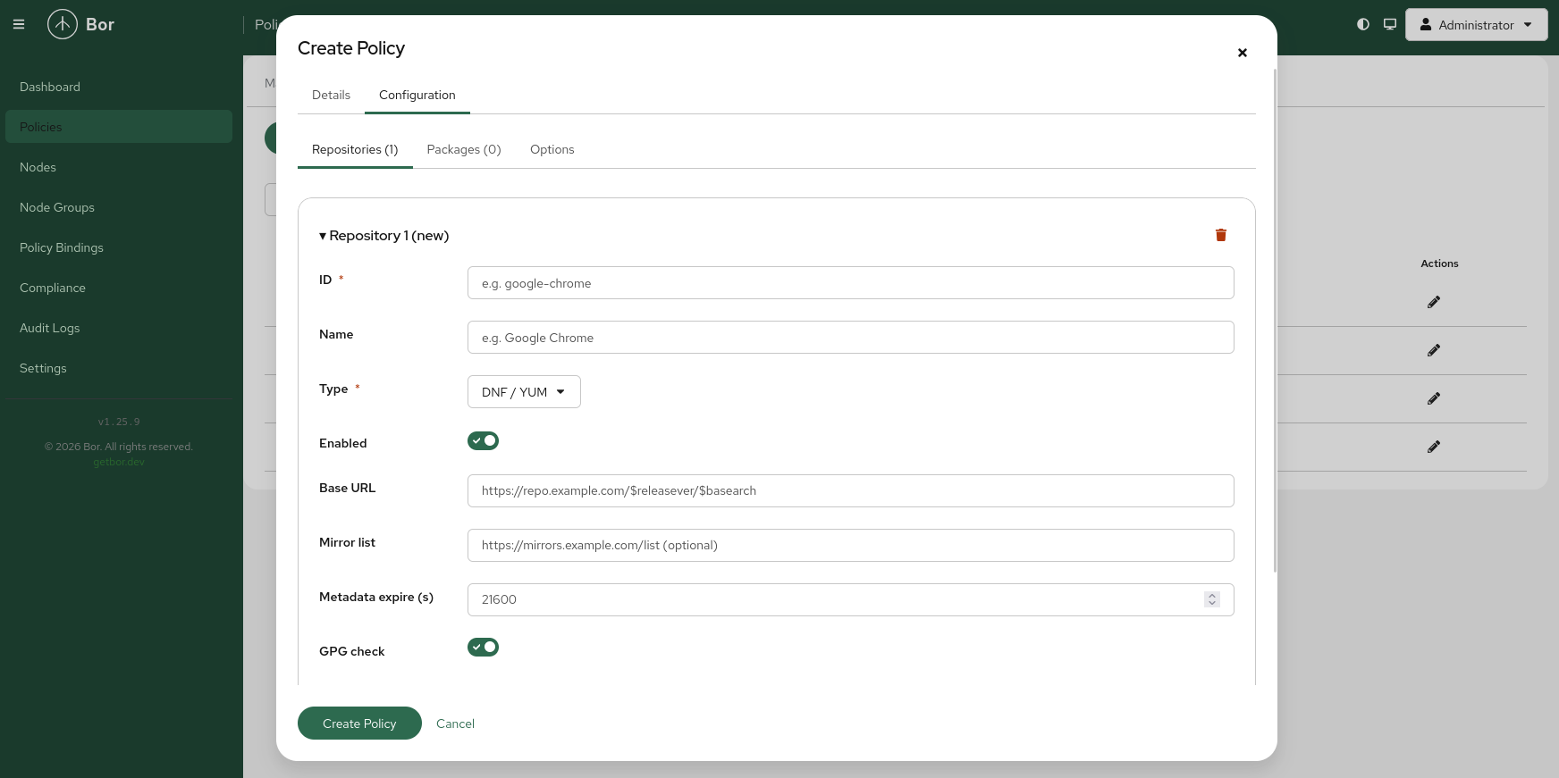The width and height of the screenshot is (1559, 778).
Task: Go to Dashboard in the sidebar
Action: (119, 87)
